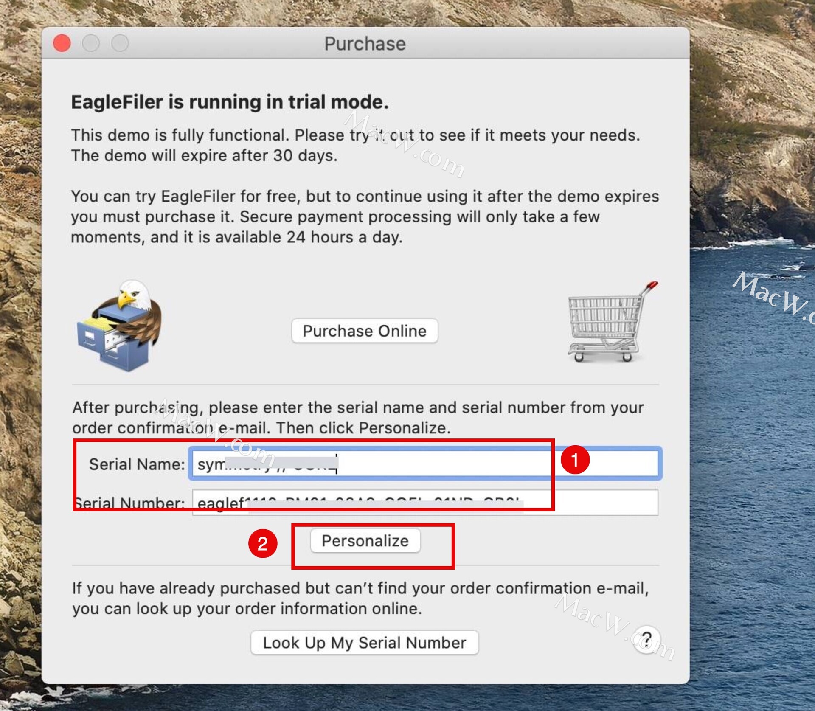Open help with the question mark button
This screenshot has height=711, width=815.
pos(646,639)
